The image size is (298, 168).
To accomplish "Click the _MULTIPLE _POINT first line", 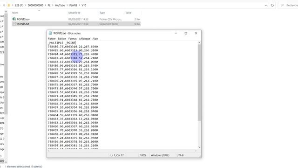I will coord(62,42).
